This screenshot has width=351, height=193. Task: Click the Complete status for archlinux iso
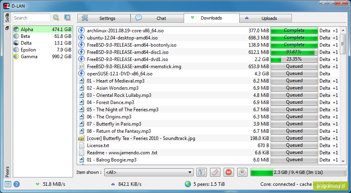point(294,30)
